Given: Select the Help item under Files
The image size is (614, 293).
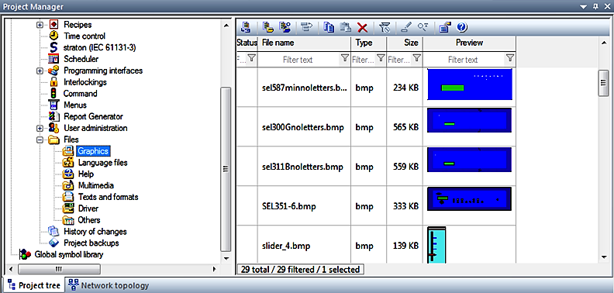Looking at the screenshot, I should [86, 174].
